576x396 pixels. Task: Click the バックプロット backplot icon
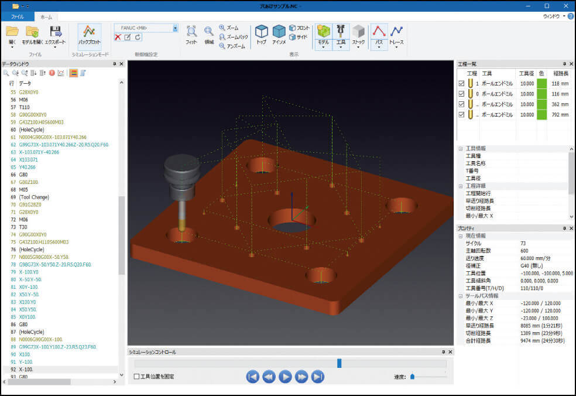(90, 33)
